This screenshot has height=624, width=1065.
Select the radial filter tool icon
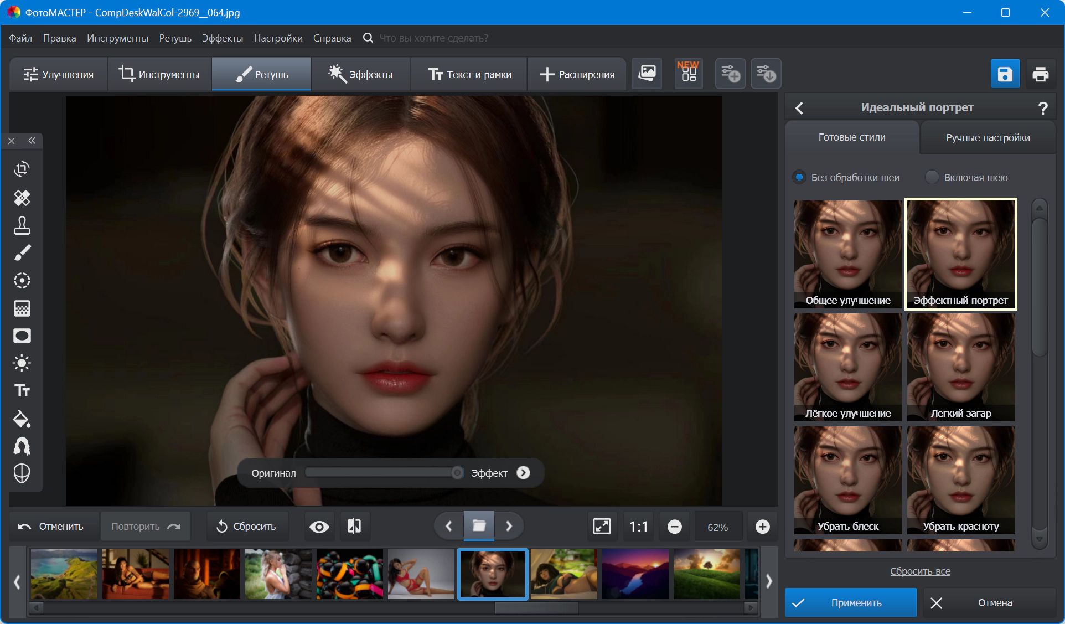[22, 281]
